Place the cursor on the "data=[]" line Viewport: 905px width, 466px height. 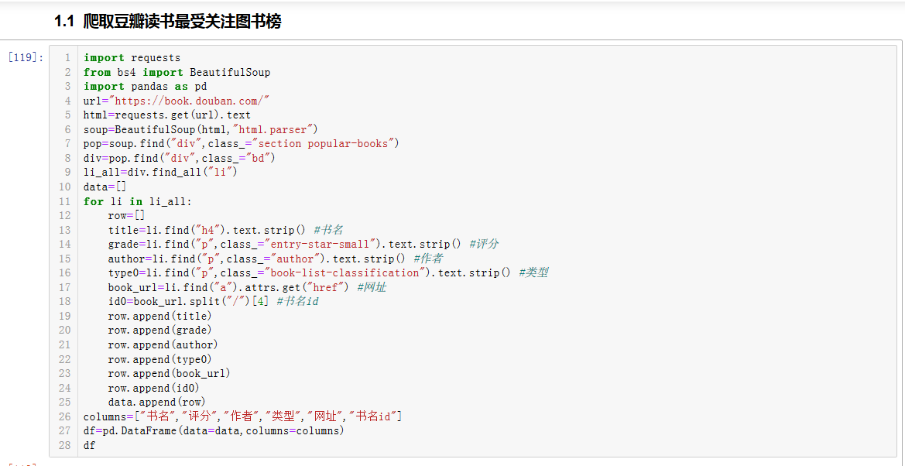105,187
